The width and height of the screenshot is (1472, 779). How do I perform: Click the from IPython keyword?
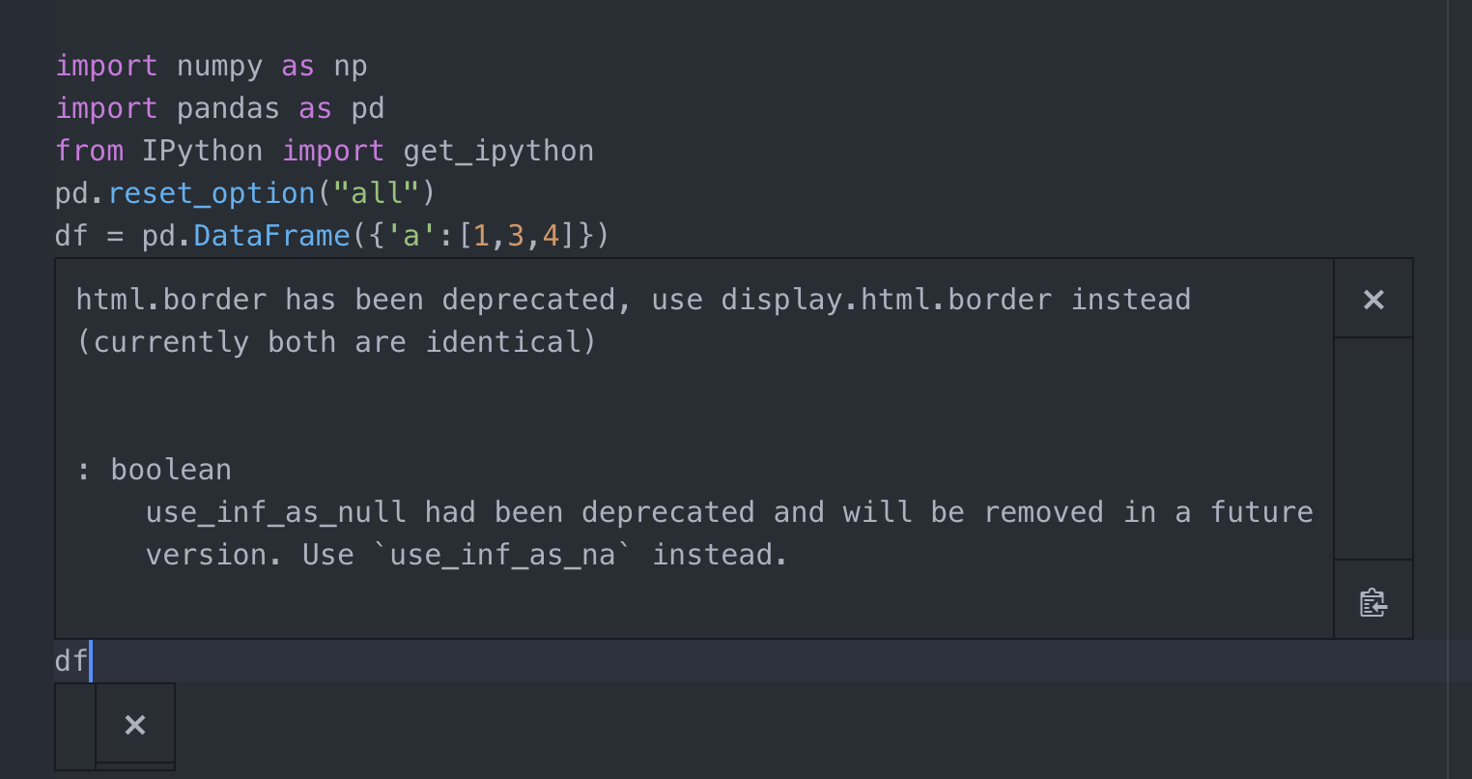click(x=89, y=150)
